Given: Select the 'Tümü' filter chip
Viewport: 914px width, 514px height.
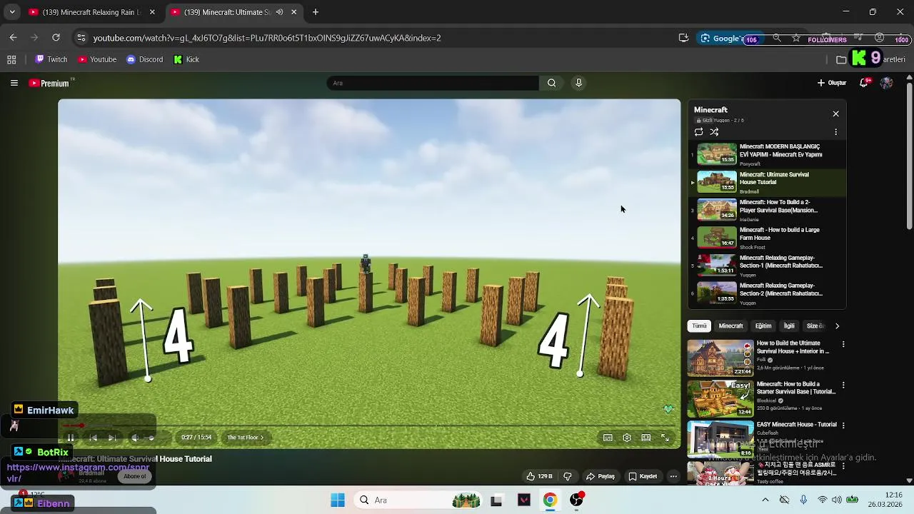Looking at the screenshot, I should (699, 326).
